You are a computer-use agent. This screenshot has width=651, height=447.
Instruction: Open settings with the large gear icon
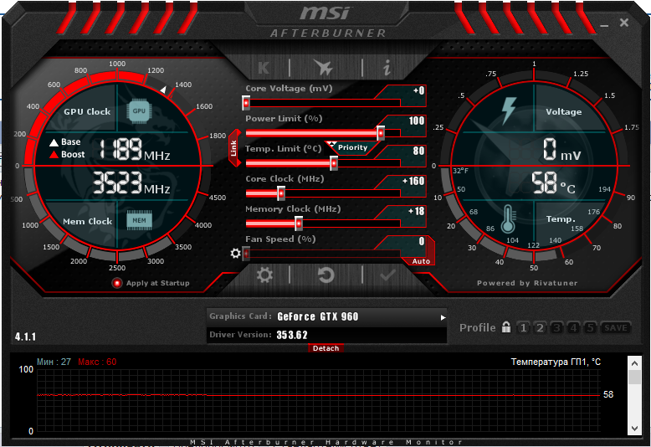(264, 275)
